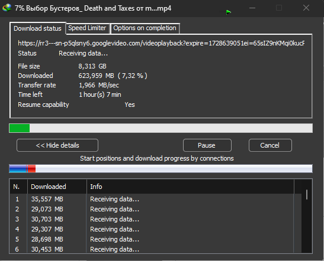Cancel the download

[270, 145]
